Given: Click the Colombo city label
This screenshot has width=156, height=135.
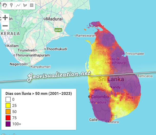Looking at the screenshot, I should click(x=100, y=97).
